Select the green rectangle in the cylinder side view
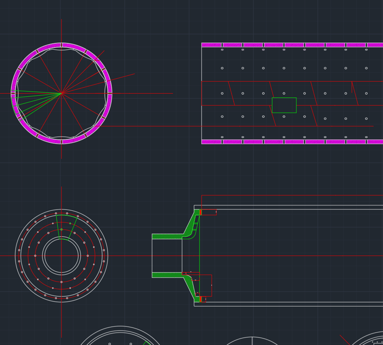 coord(284,105)
